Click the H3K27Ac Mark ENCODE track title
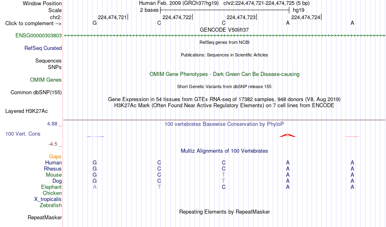 (224, 106)
